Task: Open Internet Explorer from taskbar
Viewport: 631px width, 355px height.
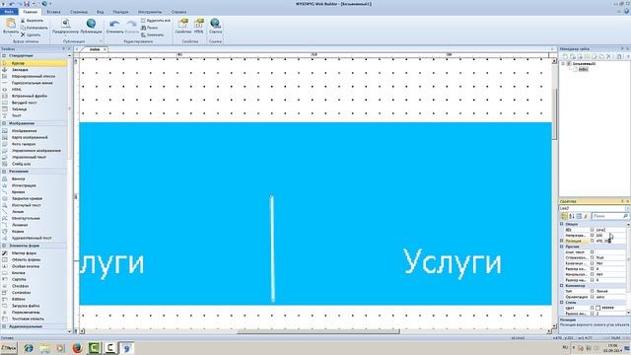Action: pos(29,348)
